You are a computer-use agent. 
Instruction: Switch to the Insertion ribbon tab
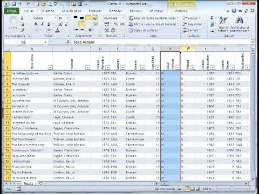pos(47,11)
